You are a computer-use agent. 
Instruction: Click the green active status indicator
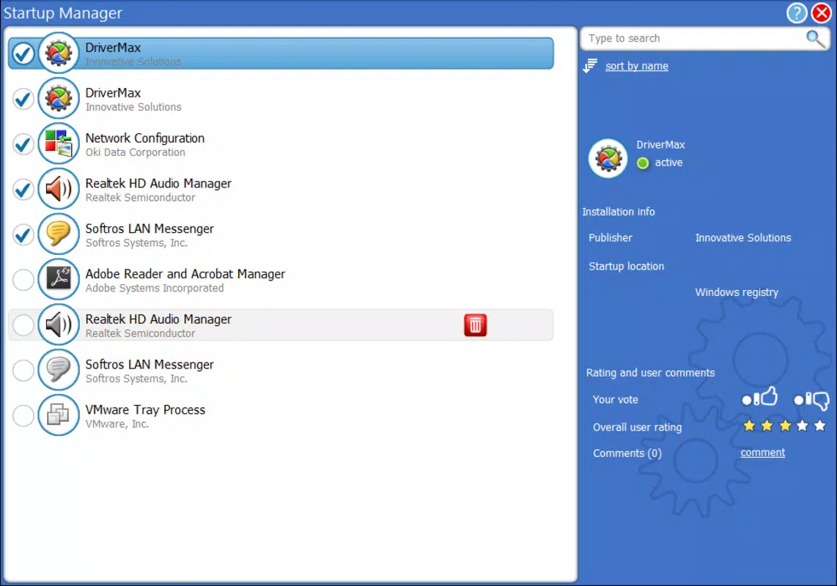click(643, 163)
